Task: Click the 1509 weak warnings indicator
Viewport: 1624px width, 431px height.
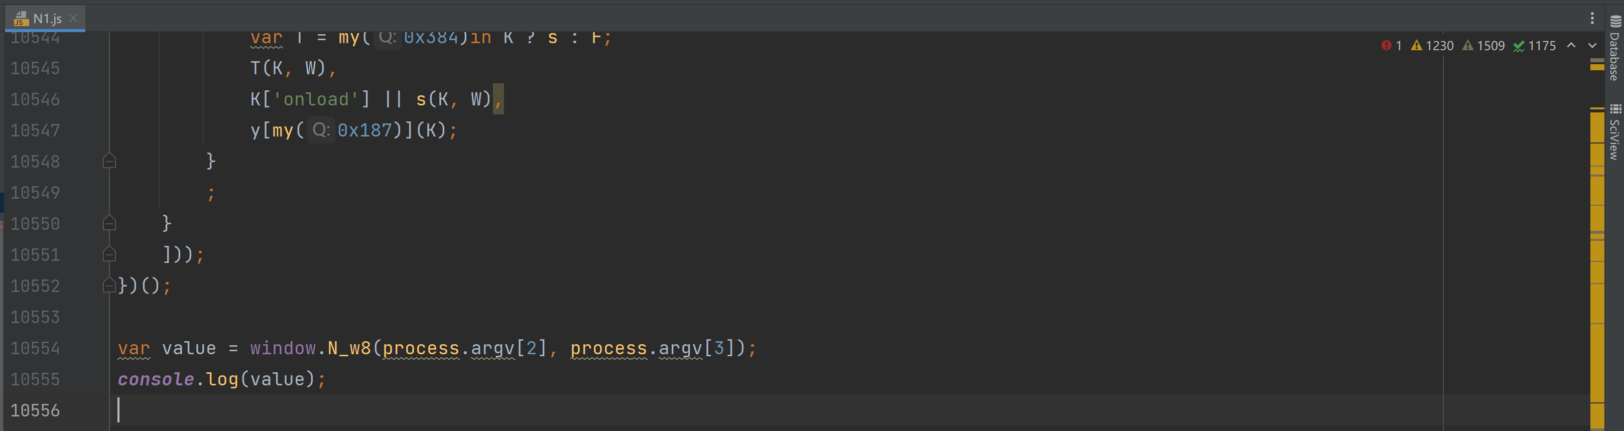Action: click(1483, 46)
